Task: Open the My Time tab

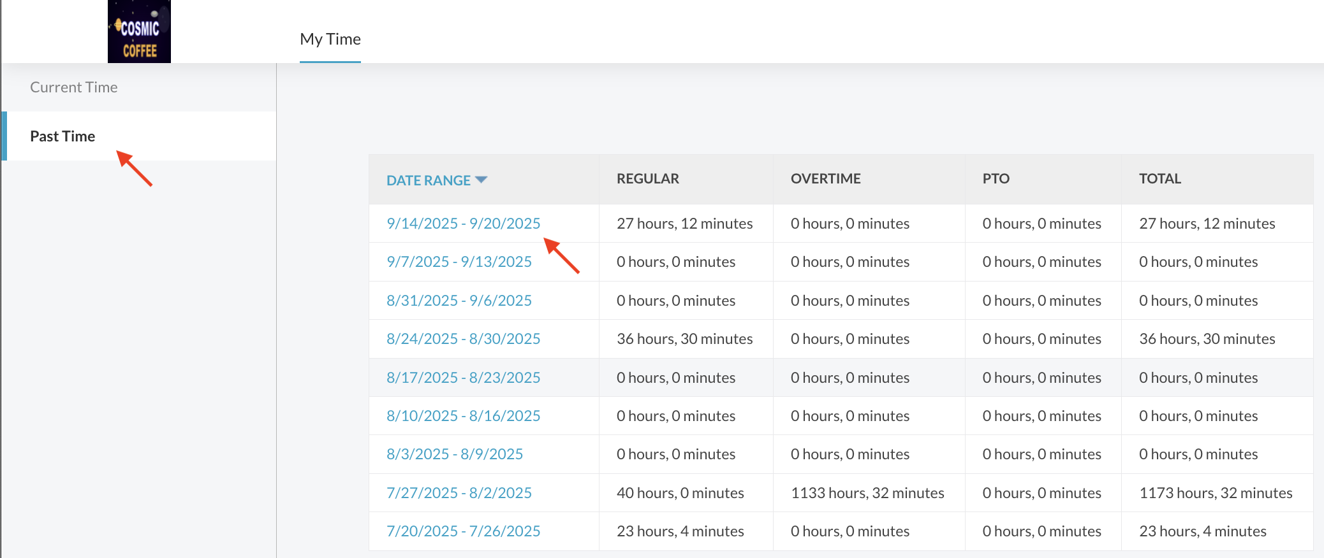Action: (x=330, y=39)
